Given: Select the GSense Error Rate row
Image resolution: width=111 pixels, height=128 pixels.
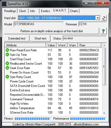Looking at the screenshot, I should pos(53,113).
